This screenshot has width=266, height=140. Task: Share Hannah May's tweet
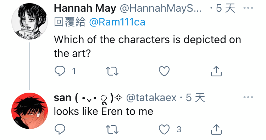(x=216, y=71)
